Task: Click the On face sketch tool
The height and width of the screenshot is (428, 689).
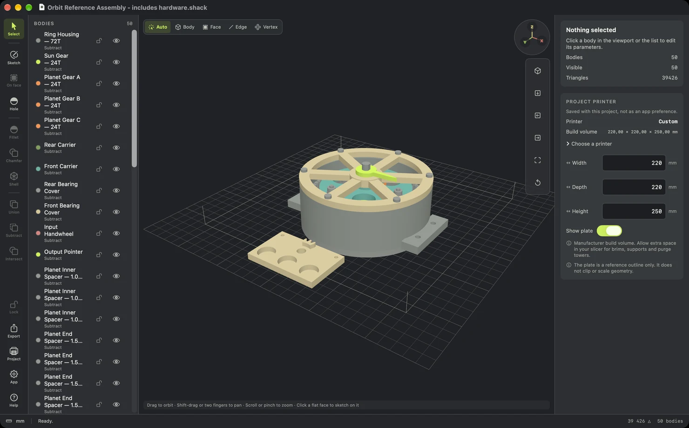Action: pyautogui.click(x=14, y=80)
